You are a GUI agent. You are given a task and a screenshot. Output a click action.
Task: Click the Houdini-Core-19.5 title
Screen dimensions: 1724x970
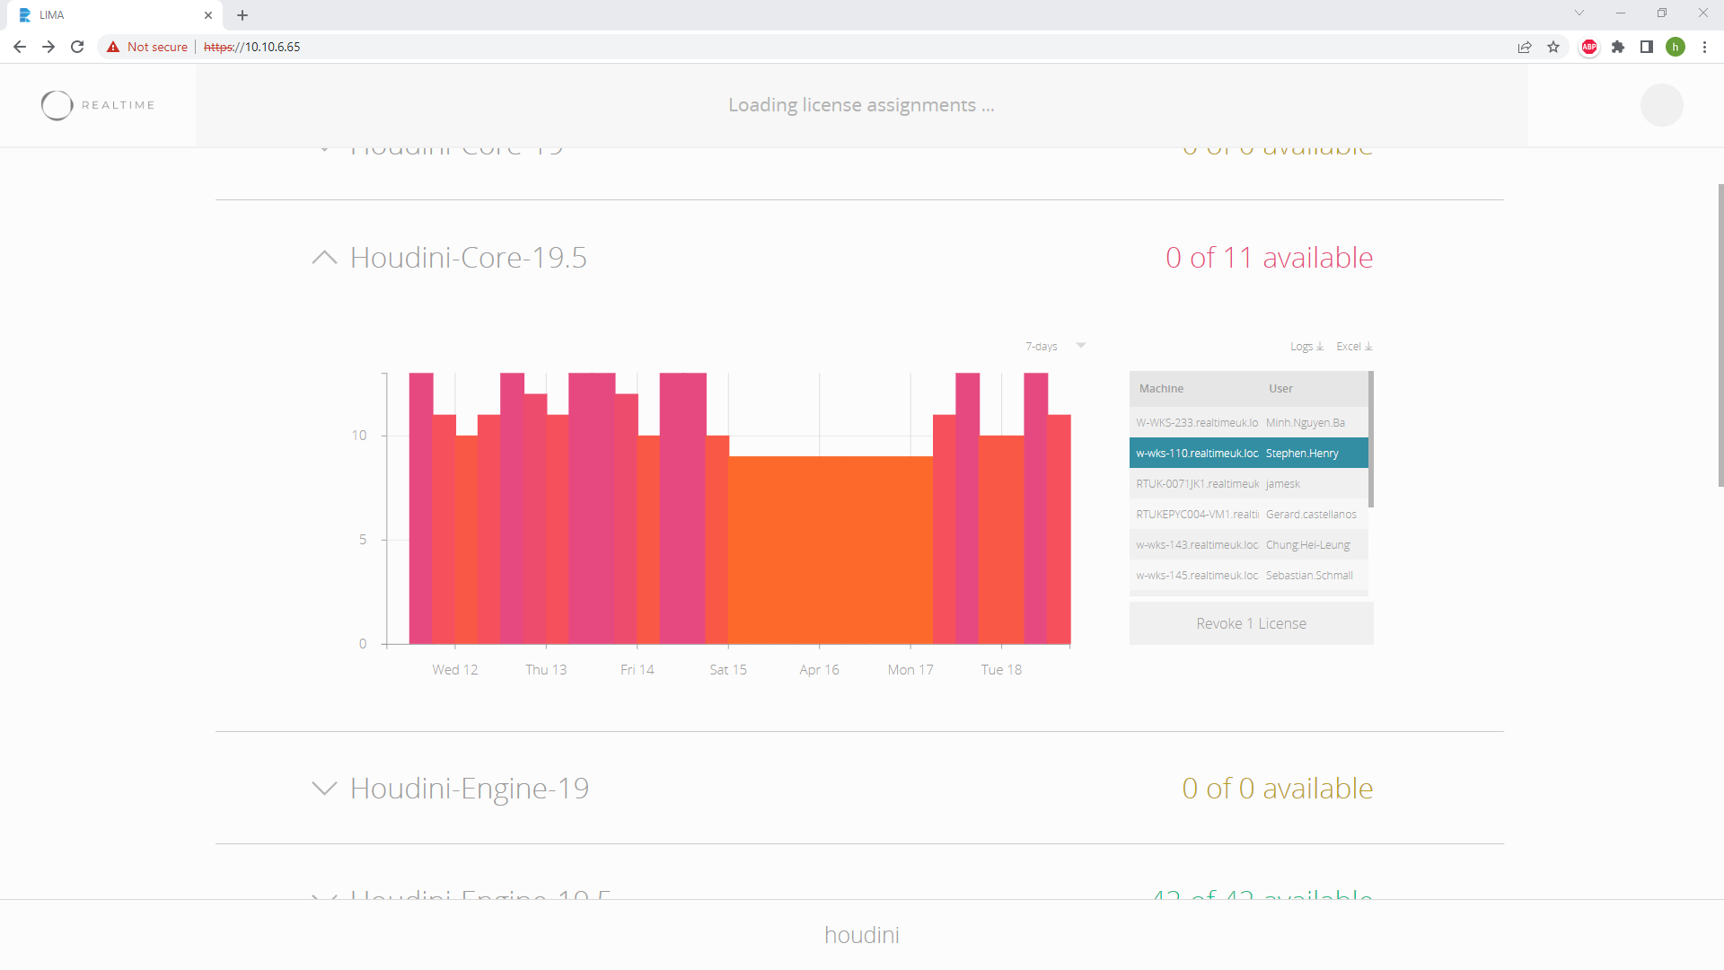(x=469, y=258)
